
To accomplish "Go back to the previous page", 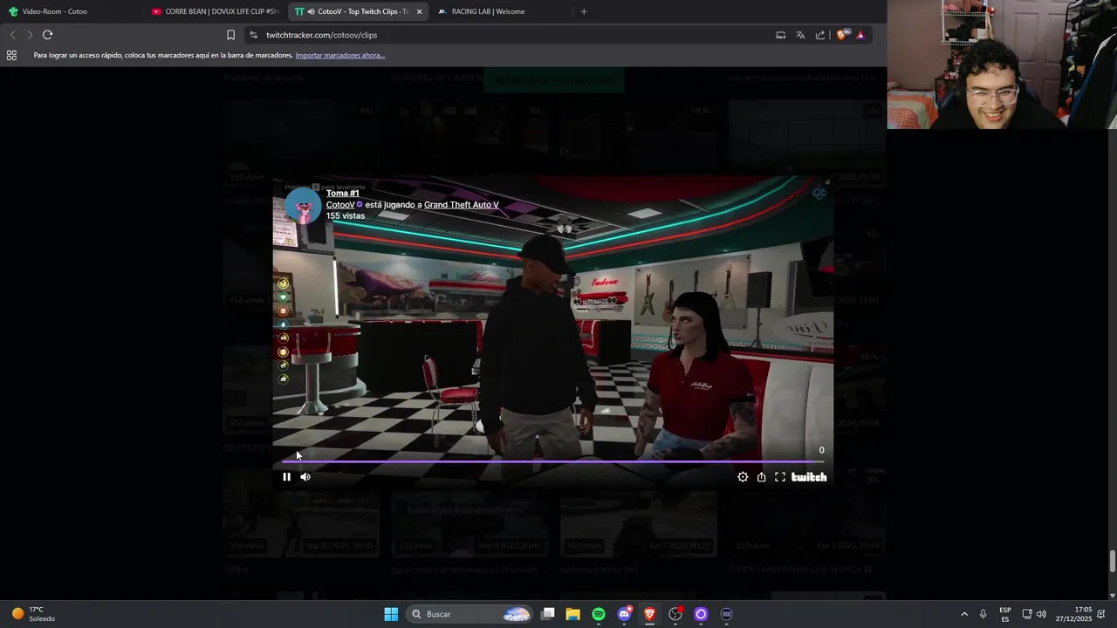I will pos(12,35).
